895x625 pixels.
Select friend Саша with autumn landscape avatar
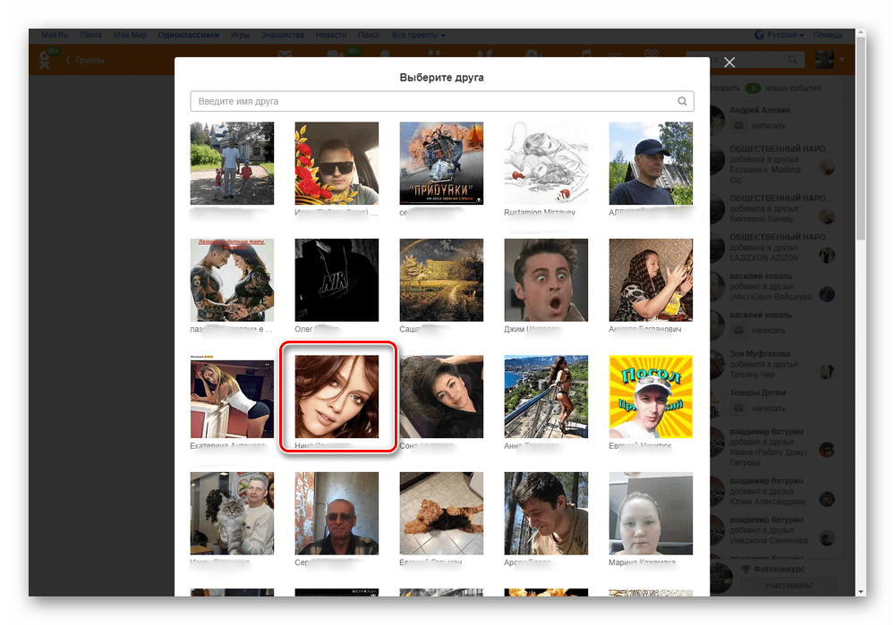(441, 280)
